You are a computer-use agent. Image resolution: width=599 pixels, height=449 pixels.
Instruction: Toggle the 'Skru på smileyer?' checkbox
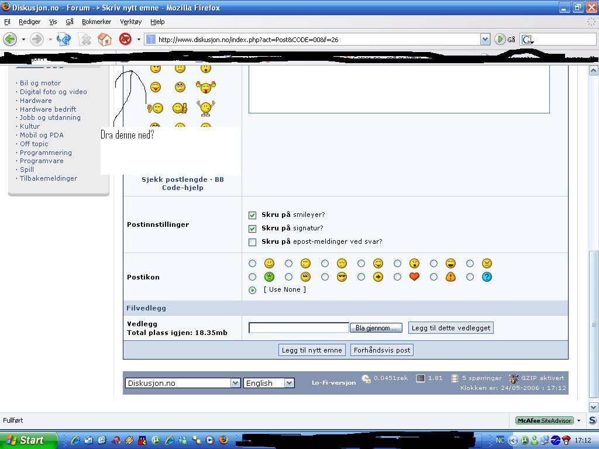click(x=252, y=215)
